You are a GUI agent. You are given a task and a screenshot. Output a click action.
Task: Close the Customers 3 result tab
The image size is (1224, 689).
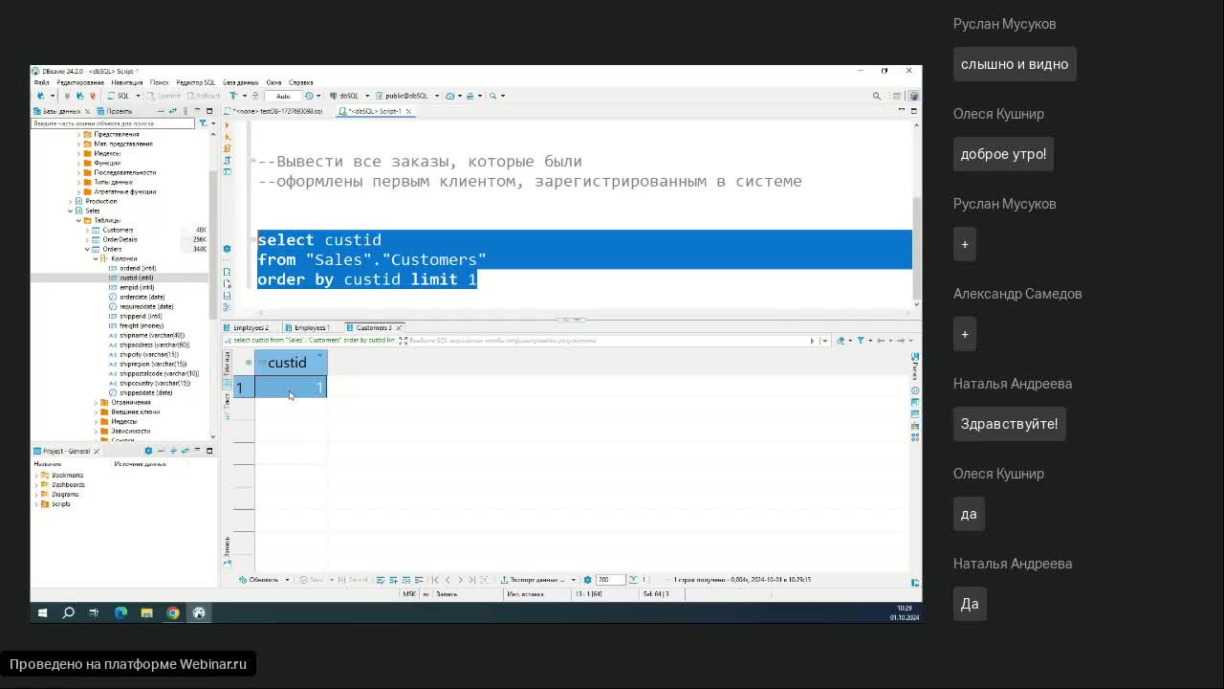tap(401, 327)
